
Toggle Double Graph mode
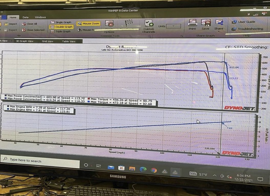point(62,27)
